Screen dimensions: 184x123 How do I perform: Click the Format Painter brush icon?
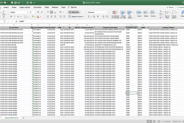pos(3,17)
